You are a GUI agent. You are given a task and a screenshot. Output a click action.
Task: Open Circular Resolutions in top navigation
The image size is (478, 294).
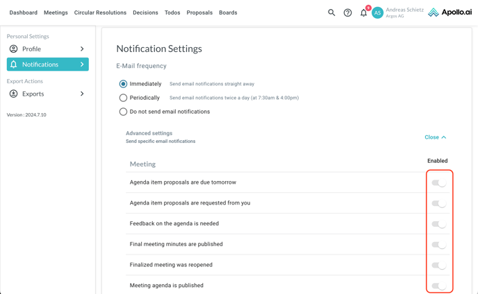point(100,12)
